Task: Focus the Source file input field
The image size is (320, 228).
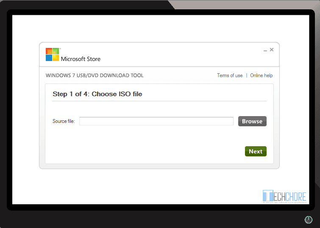Action: coord(156,121)
